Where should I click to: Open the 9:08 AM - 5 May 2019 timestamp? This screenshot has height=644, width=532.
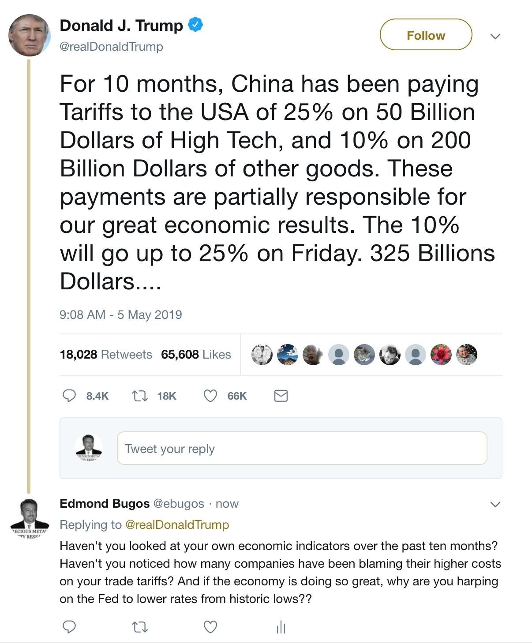[120, 315]
